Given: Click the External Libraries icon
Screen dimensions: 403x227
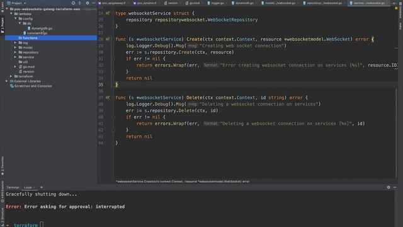Looking at the screenshot, I should (x=11, y=81).
